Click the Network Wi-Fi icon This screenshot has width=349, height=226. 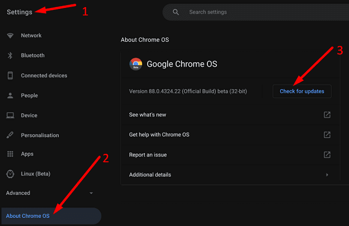[10, 36]
